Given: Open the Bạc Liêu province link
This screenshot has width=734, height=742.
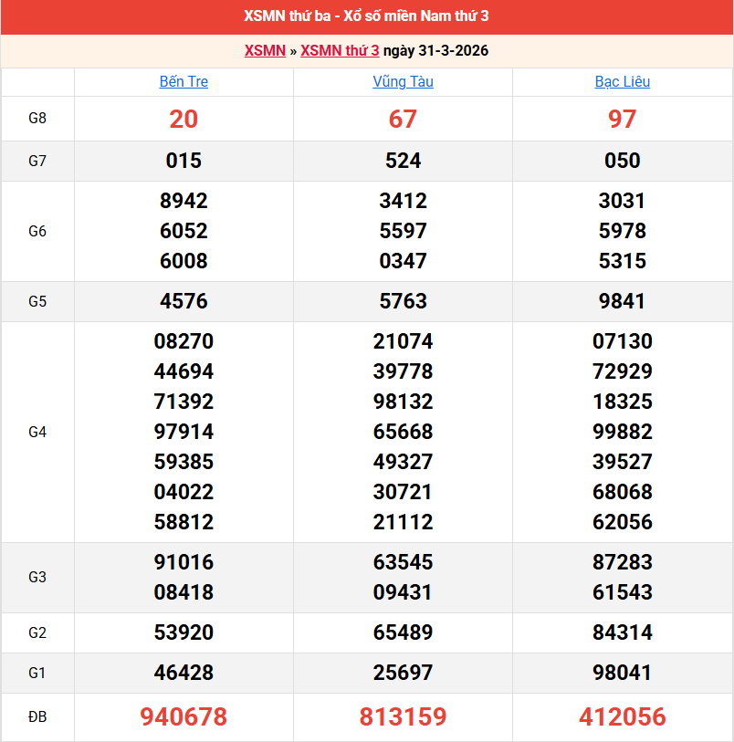Looking at the screenshot, I should pyautogui.click(x=622, y=81).
